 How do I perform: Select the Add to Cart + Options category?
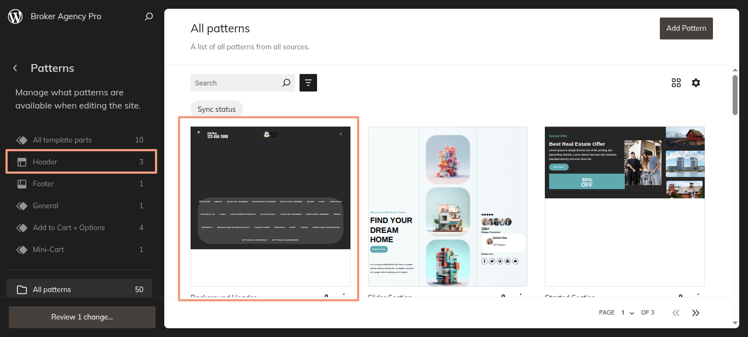[81, 227]
